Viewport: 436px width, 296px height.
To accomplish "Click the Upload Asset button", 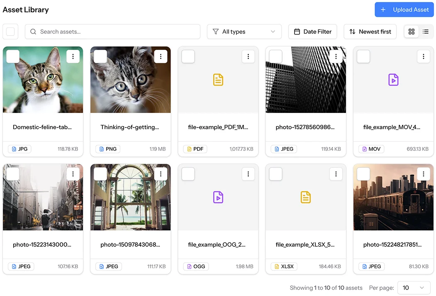I will [404, 10].
